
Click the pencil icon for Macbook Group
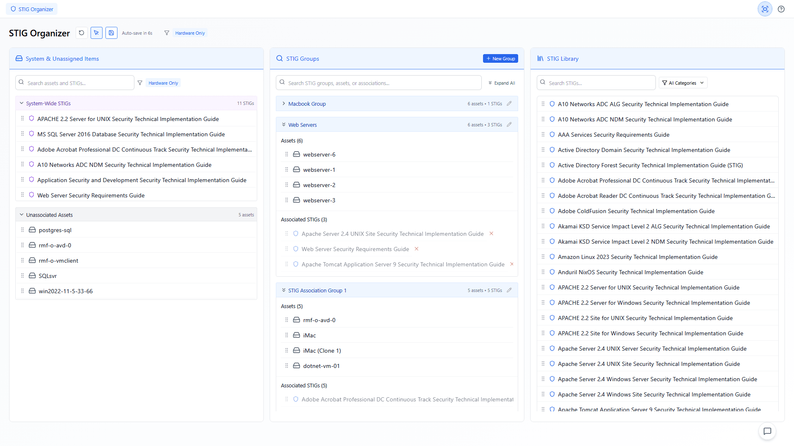pos(509,104)
